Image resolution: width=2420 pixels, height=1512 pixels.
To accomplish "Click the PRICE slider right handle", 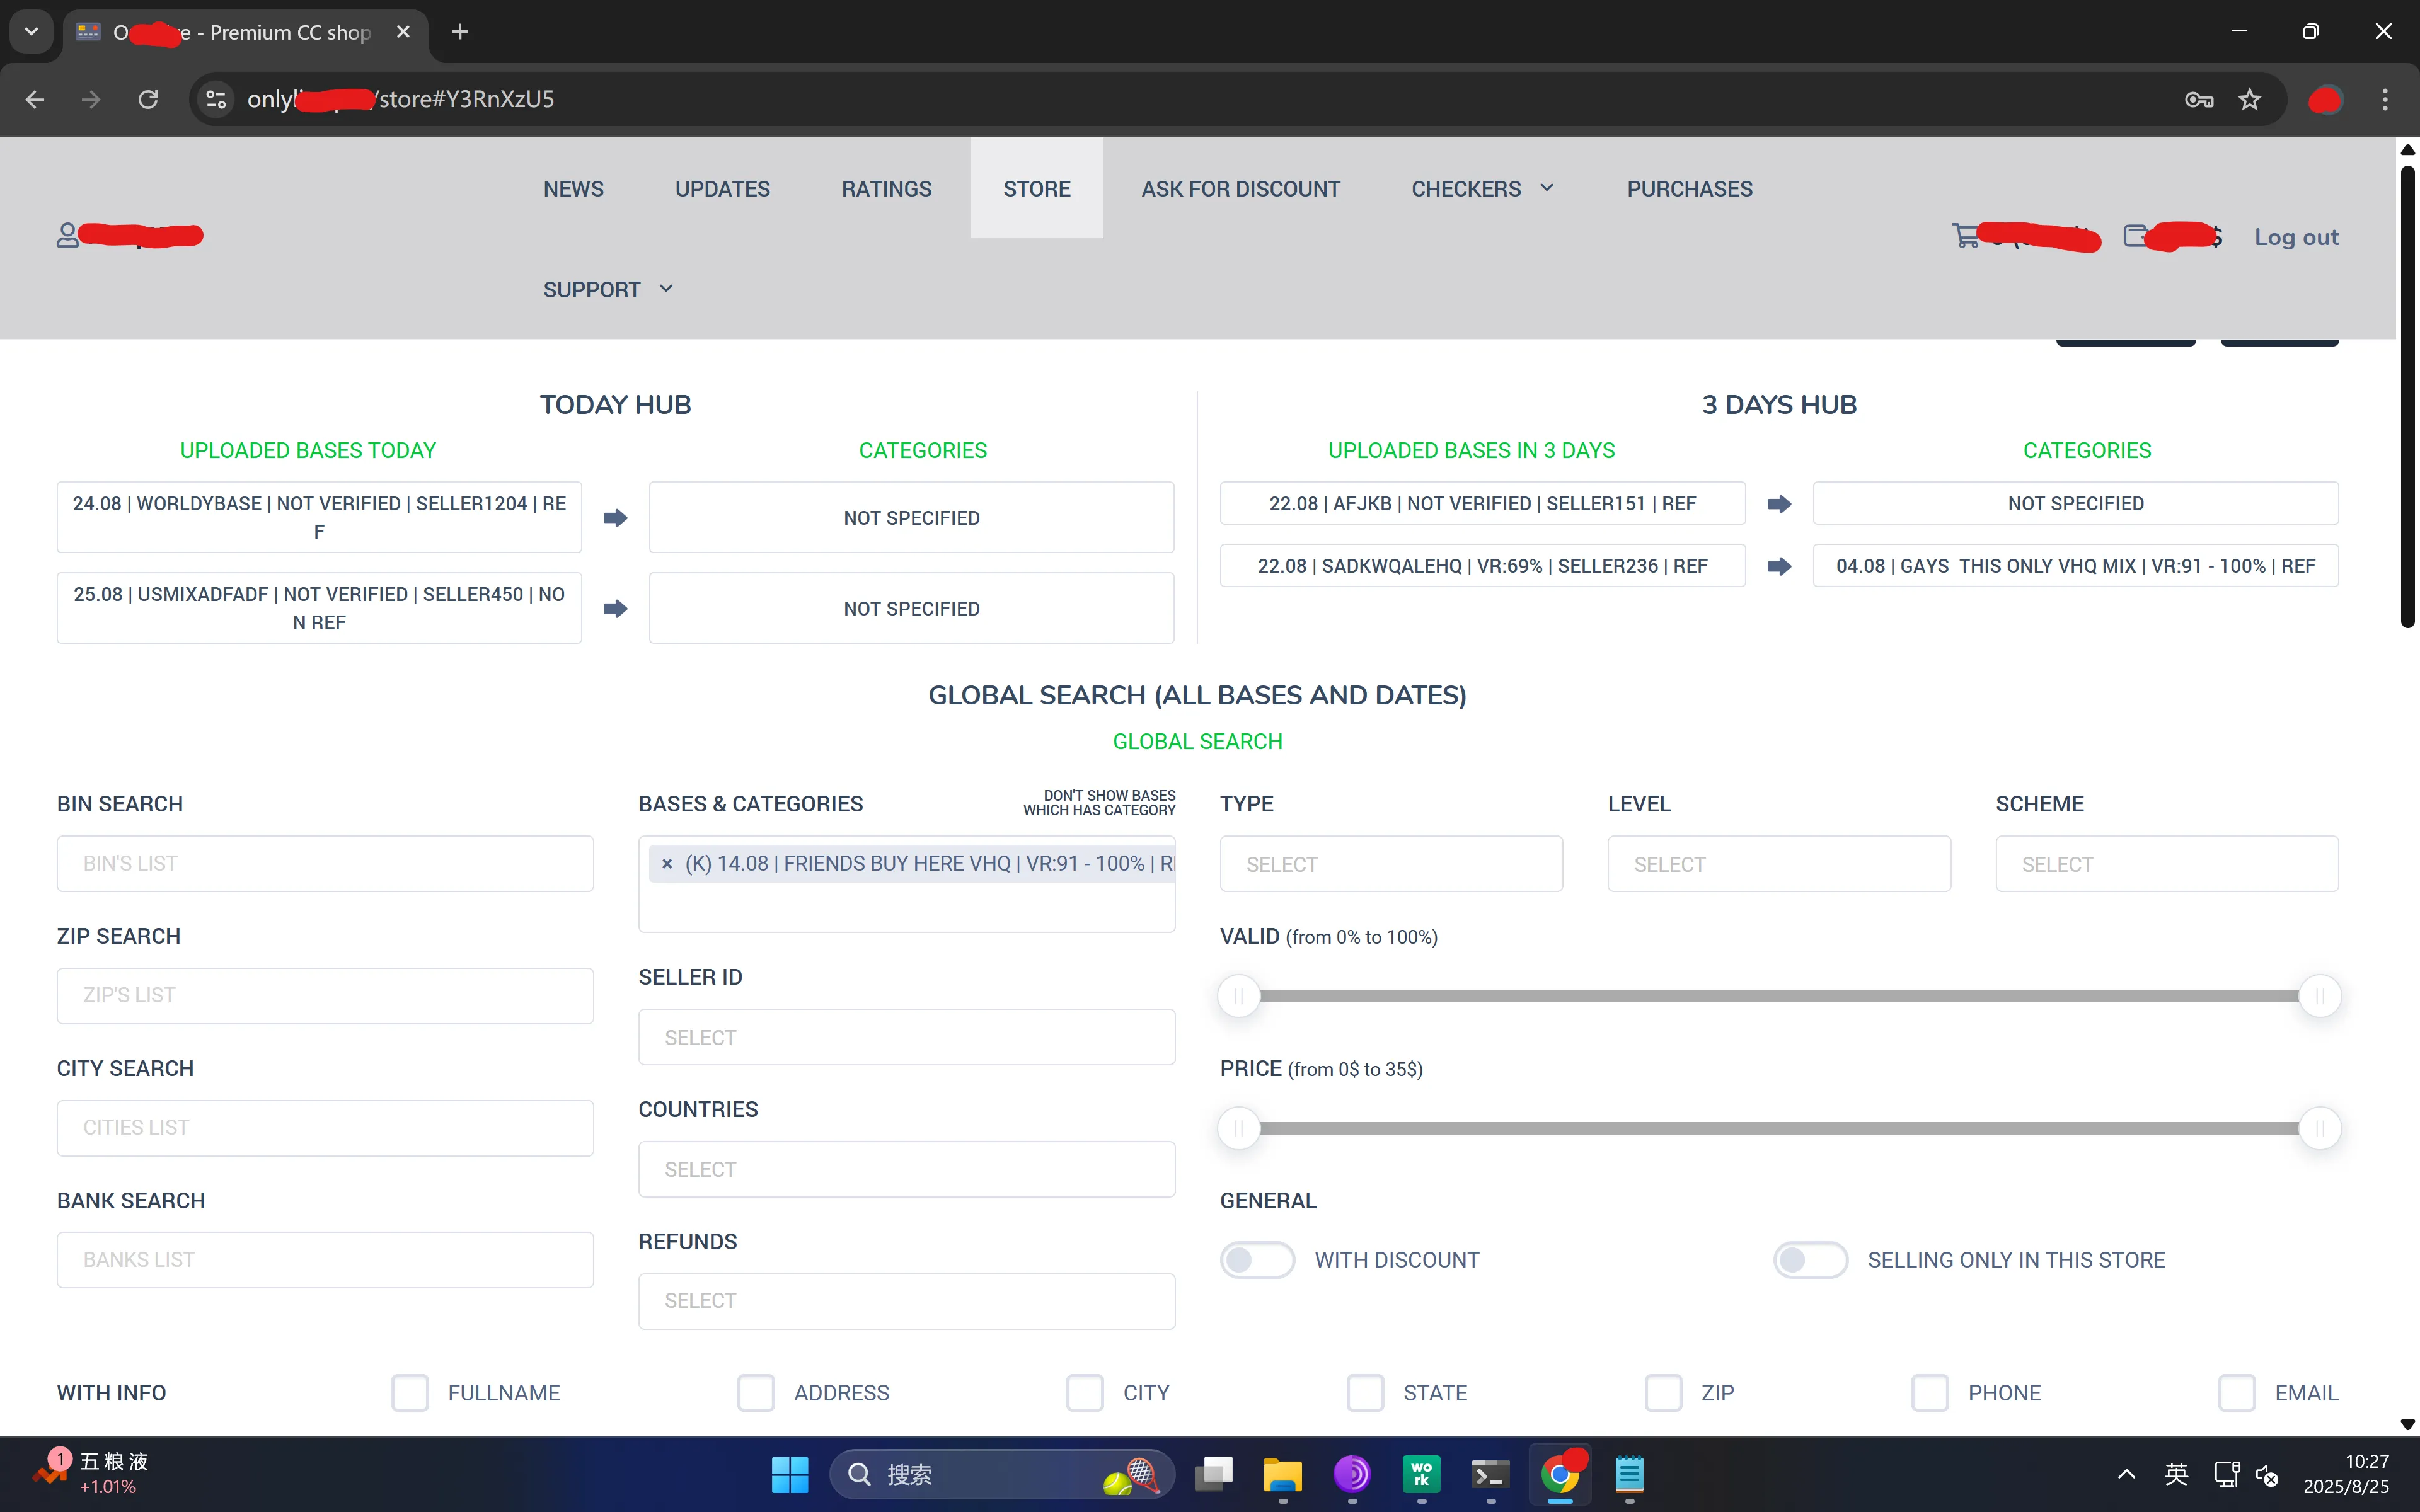I will (2320, 1128).
